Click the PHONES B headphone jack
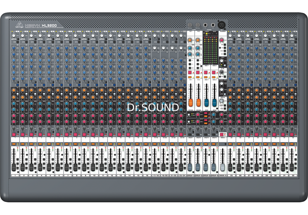 click(x=213, y=25)
